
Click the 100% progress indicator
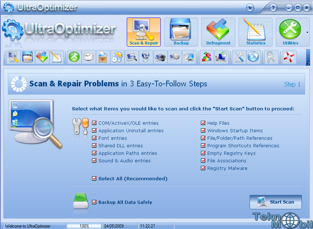click(x=84, y=226)
